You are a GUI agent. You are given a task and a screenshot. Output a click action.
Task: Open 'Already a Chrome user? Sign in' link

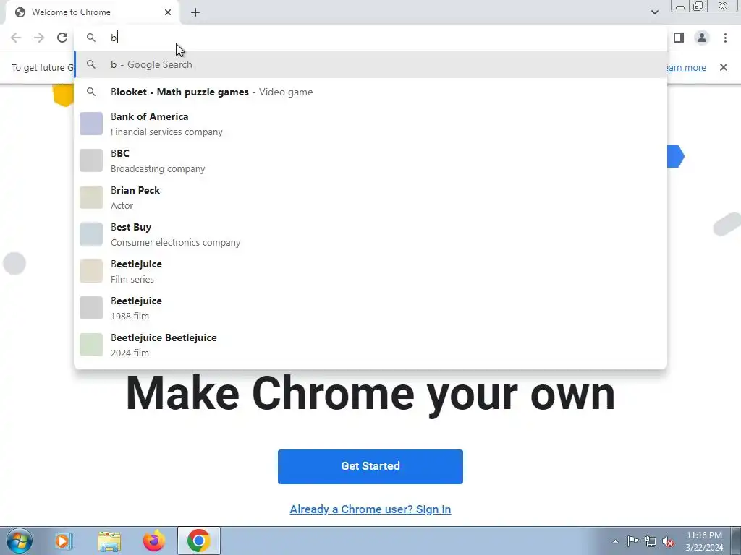[x=370, y=509]
